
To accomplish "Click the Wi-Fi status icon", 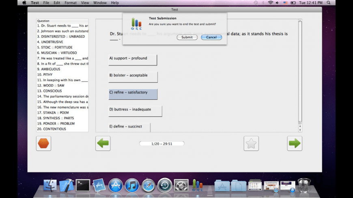I will tap(270, 3).
